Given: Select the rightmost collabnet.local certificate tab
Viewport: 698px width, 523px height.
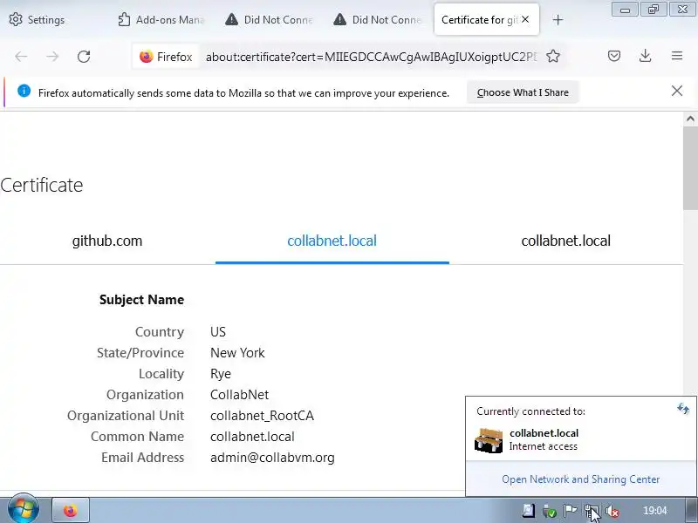Looking at the screenshot, I should click(x=565, y=241).
